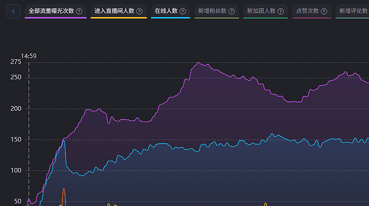369x206 pixels.
Task: Click the 14:59 time marker label
Action: pos(28,56)
